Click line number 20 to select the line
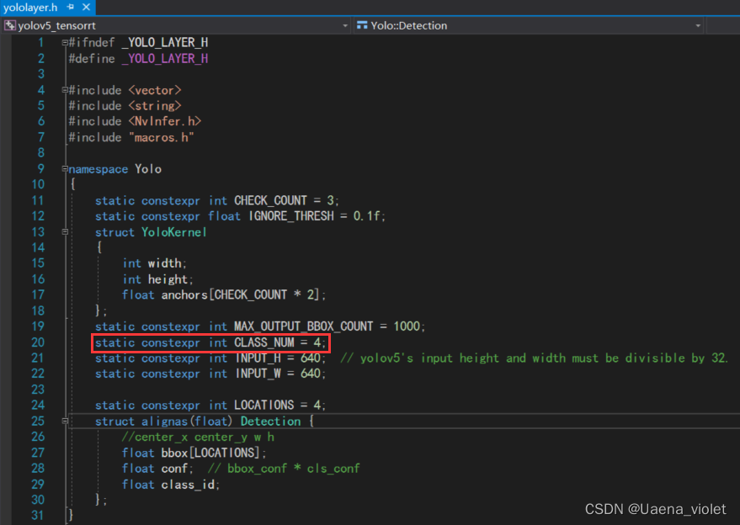The width and height of the screenshot is (740, 525). coord(38,342)
